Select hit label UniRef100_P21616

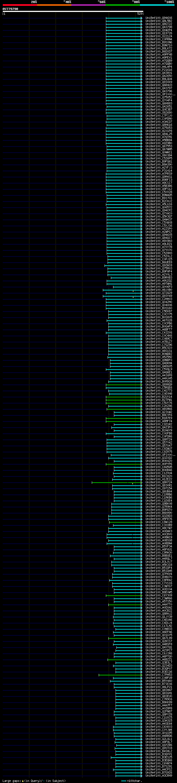click(159, 70)
